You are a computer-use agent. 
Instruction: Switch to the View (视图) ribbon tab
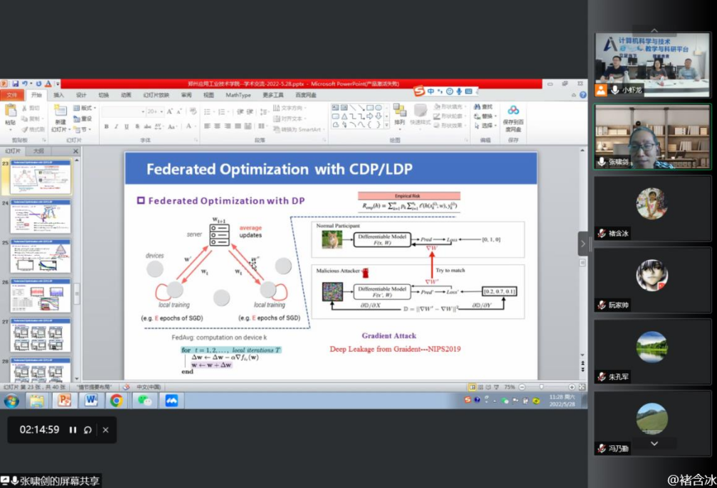pos(208,95)
